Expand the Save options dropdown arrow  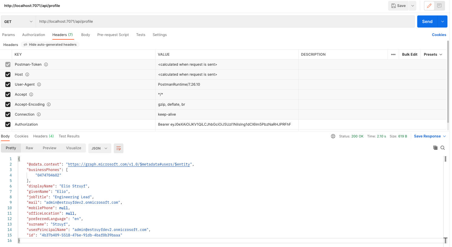pyautogui.click(x=413, y=6)
